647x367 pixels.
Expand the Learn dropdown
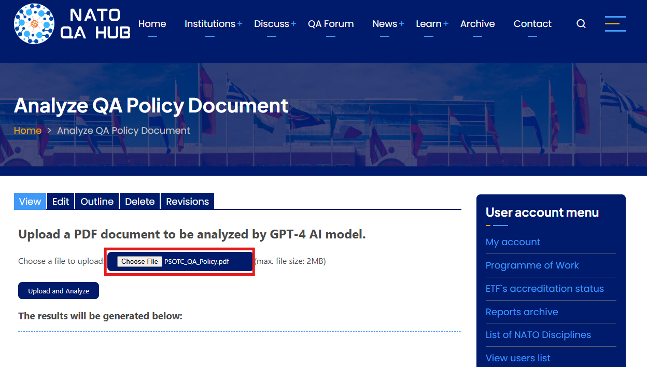pos(429,24)
